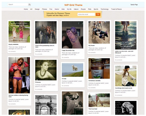
Task: Open the WP Grid Theme site title
Action: pyautogui.click(x=73, y=5)
